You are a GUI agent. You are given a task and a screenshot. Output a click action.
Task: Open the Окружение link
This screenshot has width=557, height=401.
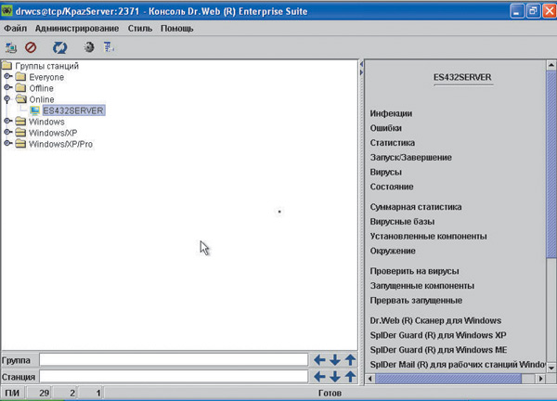393,252
